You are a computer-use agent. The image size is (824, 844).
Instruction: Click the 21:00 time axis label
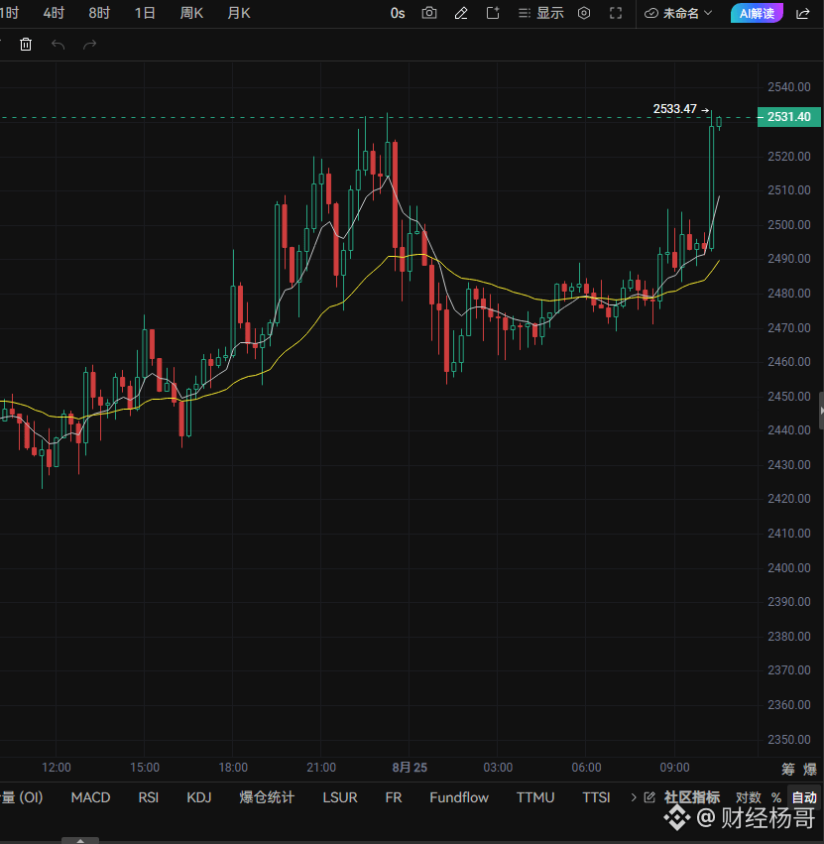click(321, 767)
